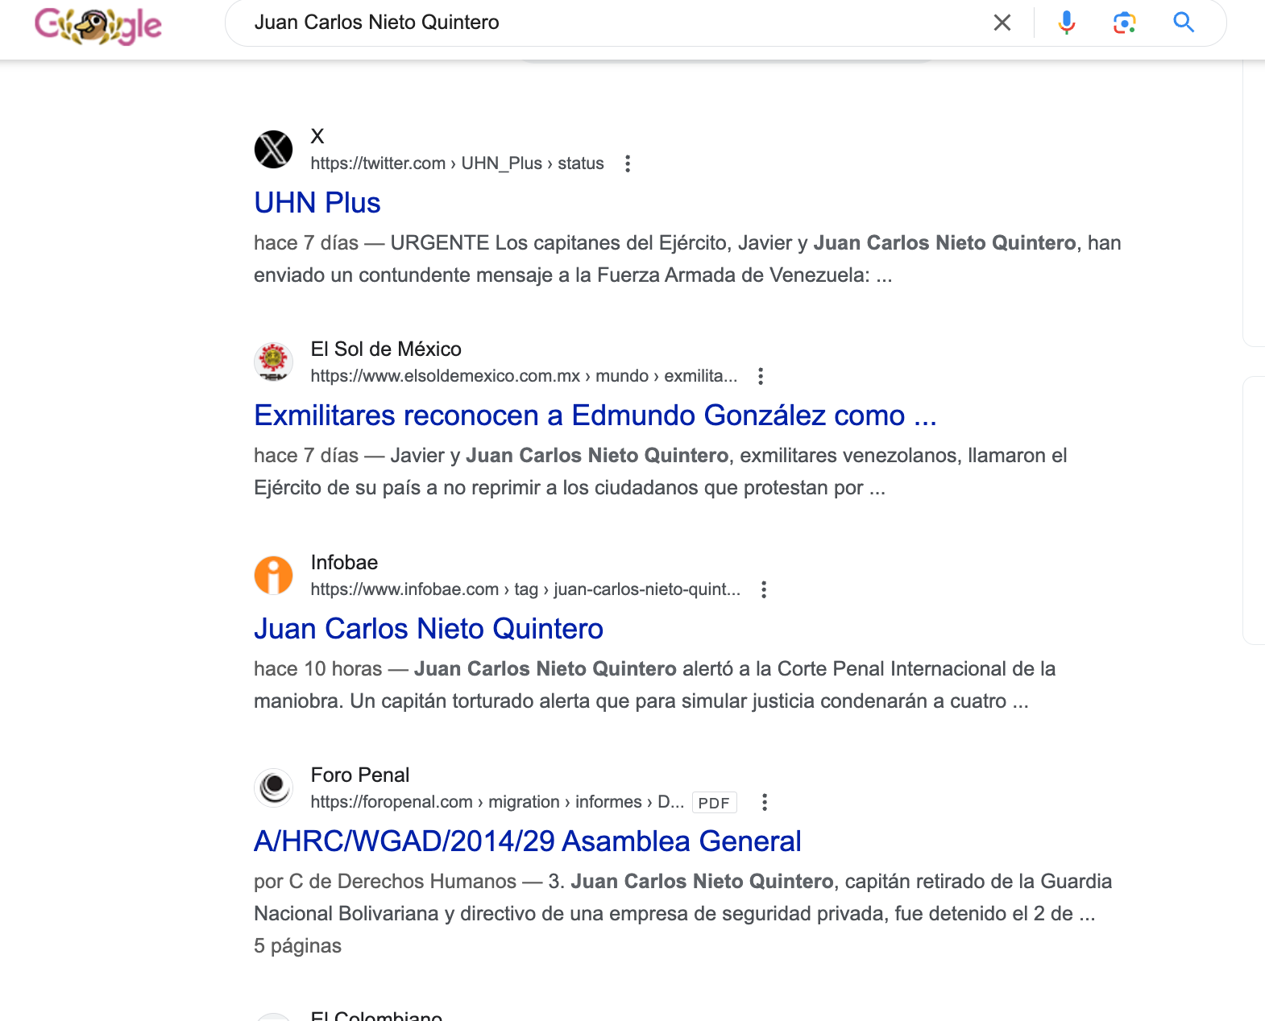Click the El Sol de México favicon
The image size is (1265, 1021).
coord(273,362)
